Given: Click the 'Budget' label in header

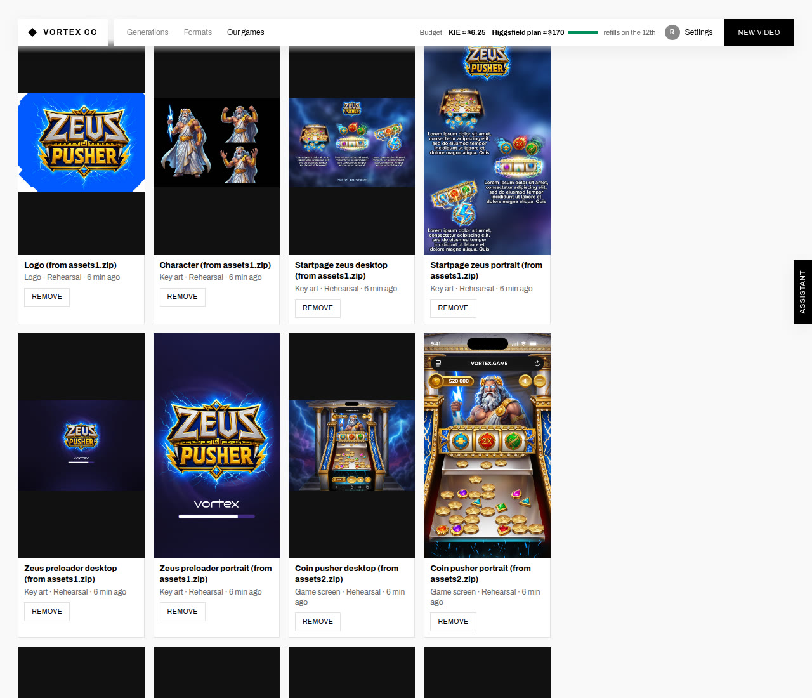Looking at the screenshot, I should point(431,32).
